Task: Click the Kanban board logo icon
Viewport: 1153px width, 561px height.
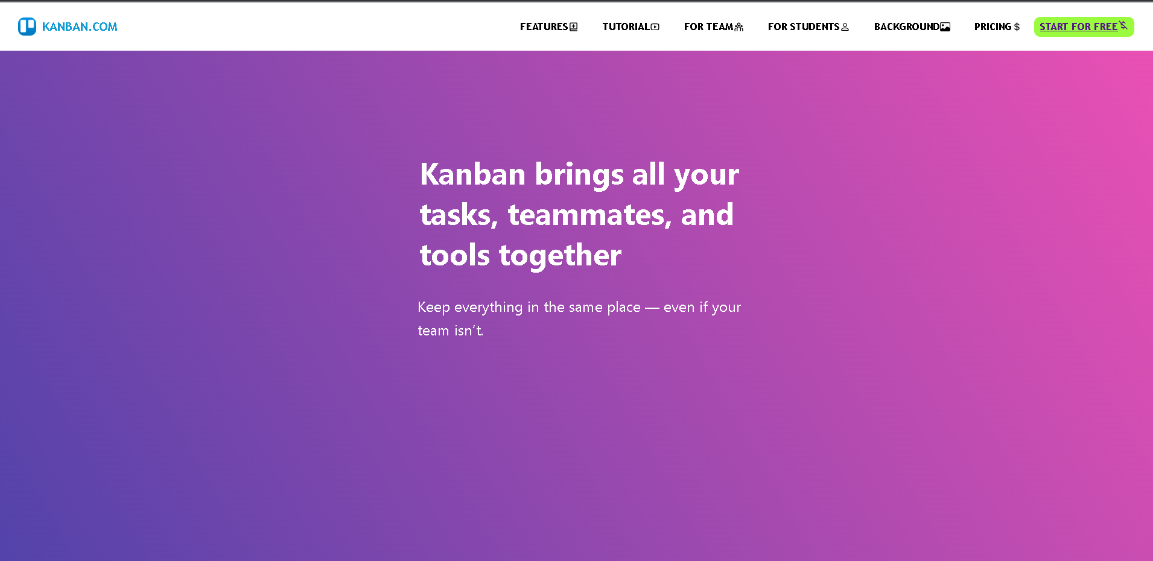Action: coord(27,27)
